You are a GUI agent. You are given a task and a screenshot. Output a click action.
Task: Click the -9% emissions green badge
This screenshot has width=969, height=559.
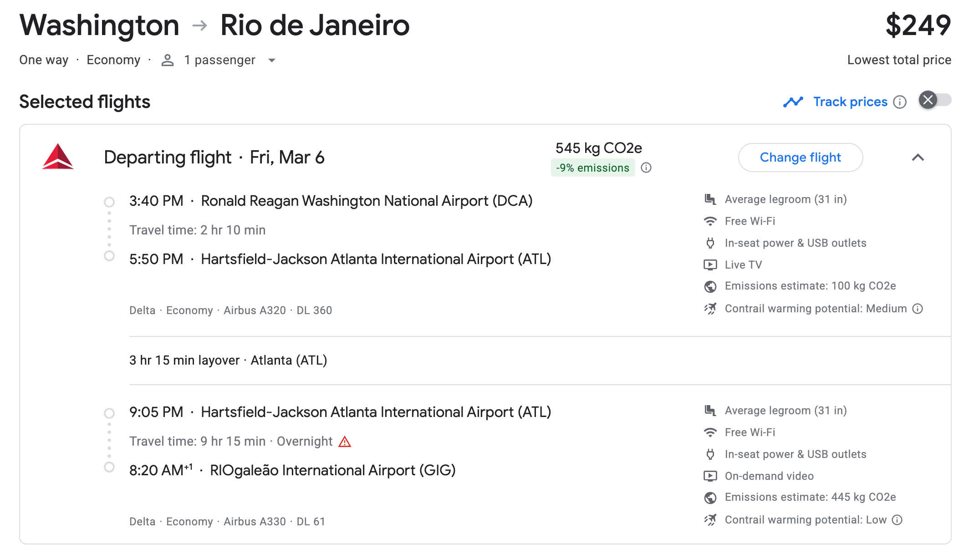coord(593,168)
